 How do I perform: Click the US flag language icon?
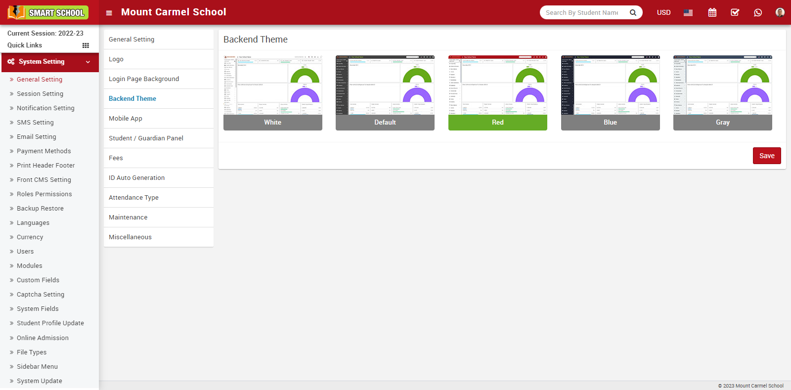(x=688, y=12)
